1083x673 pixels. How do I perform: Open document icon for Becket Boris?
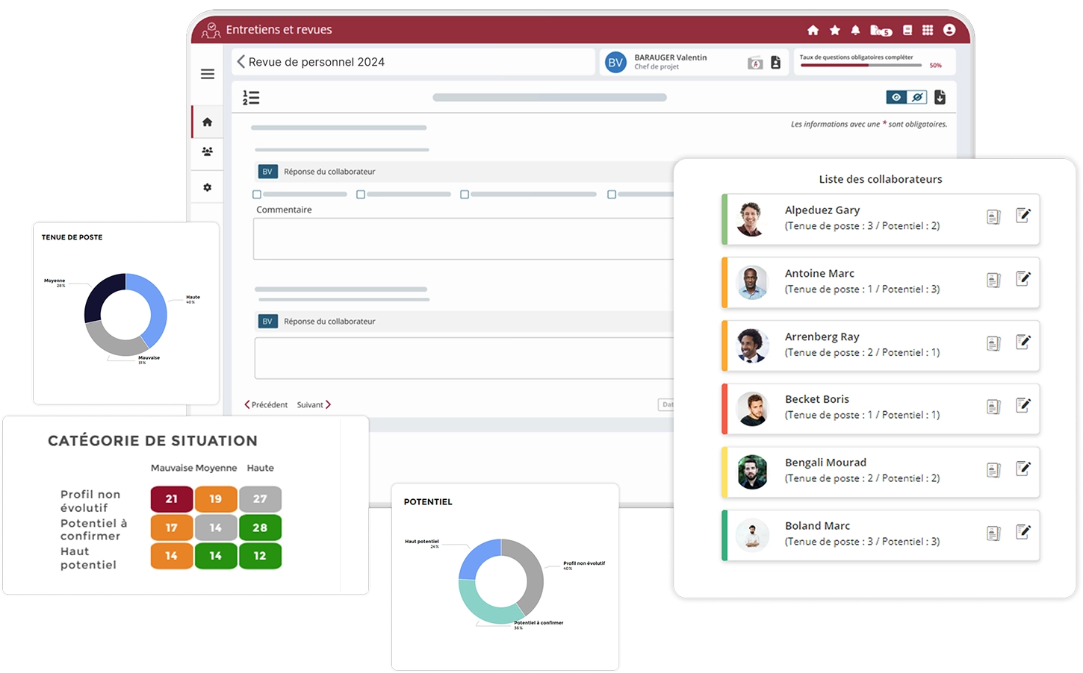click(x=993, y=407)
